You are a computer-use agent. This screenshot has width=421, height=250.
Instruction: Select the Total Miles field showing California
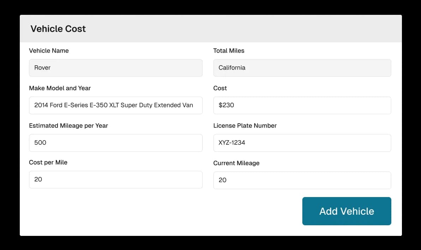point(302,68)
